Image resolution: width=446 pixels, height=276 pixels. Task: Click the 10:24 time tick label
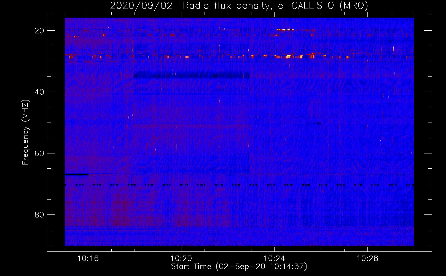click(274, 259)
